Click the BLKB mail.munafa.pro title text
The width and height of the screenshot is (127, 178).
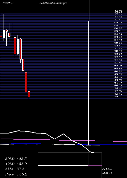pos(53,3)
